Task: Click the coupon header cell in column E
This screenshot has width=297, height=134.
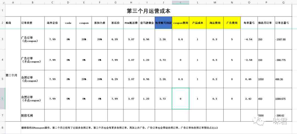Action: pos(84,23)
